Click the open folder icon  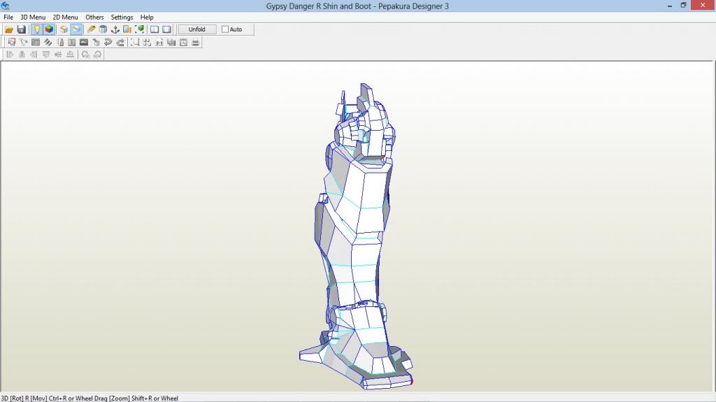(x=9, y=29)
